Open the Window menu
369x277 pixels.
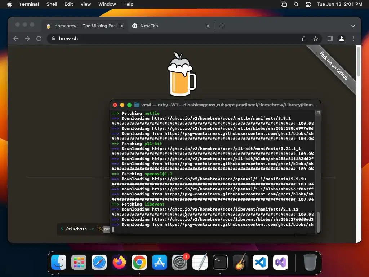click(x=107, y=4)
